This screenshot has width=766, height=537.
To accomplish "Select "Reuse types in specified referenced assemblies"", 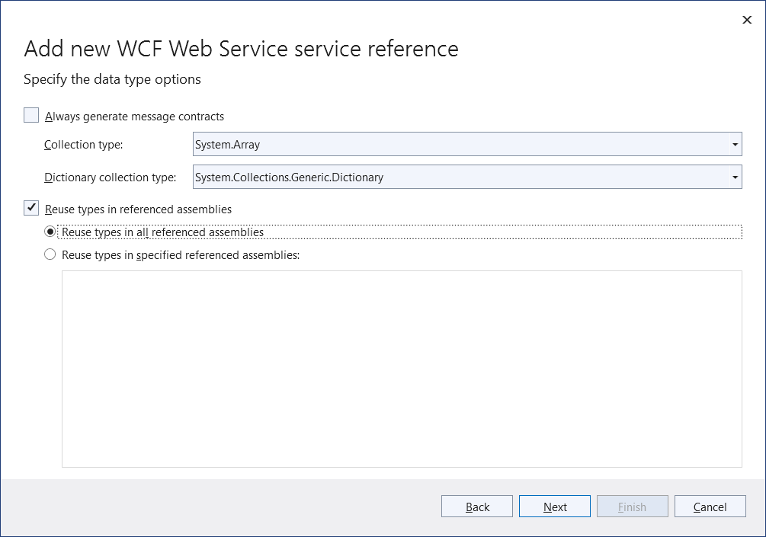I will [x=50, y=254].
